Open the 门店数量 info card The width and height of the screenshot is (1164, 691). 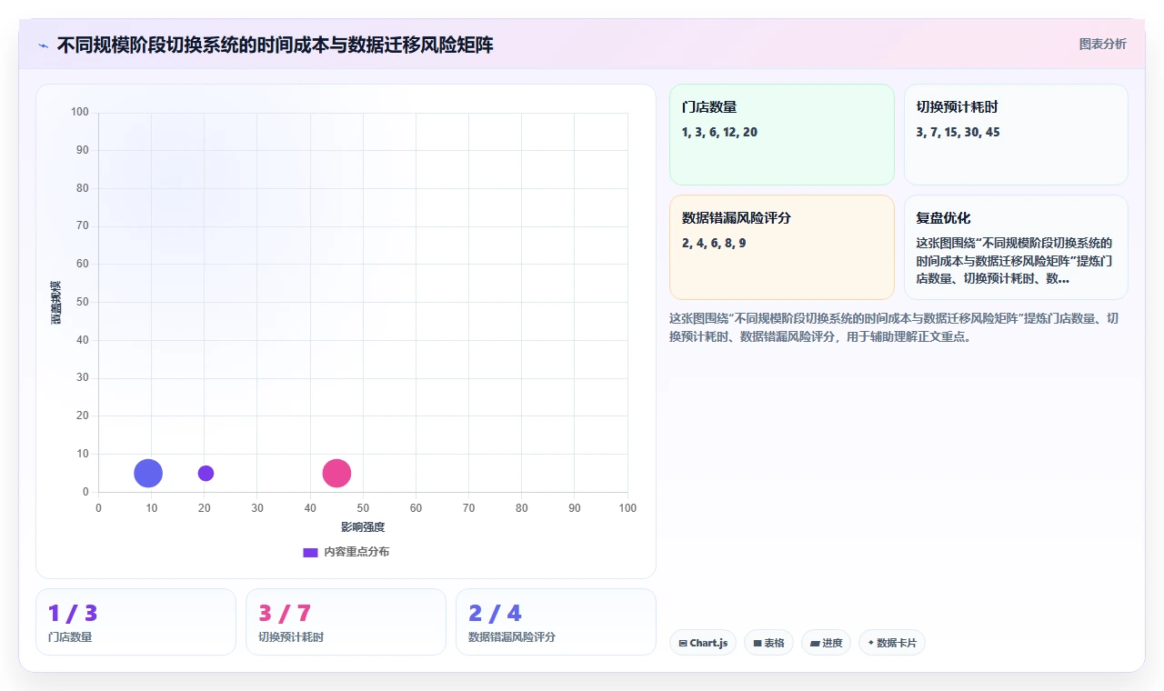[782, 135]
